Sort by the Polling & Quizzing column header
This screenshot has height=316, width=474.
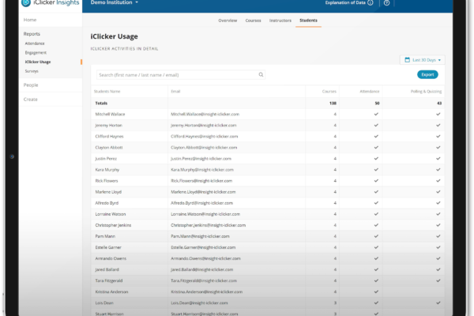(426, 92)
